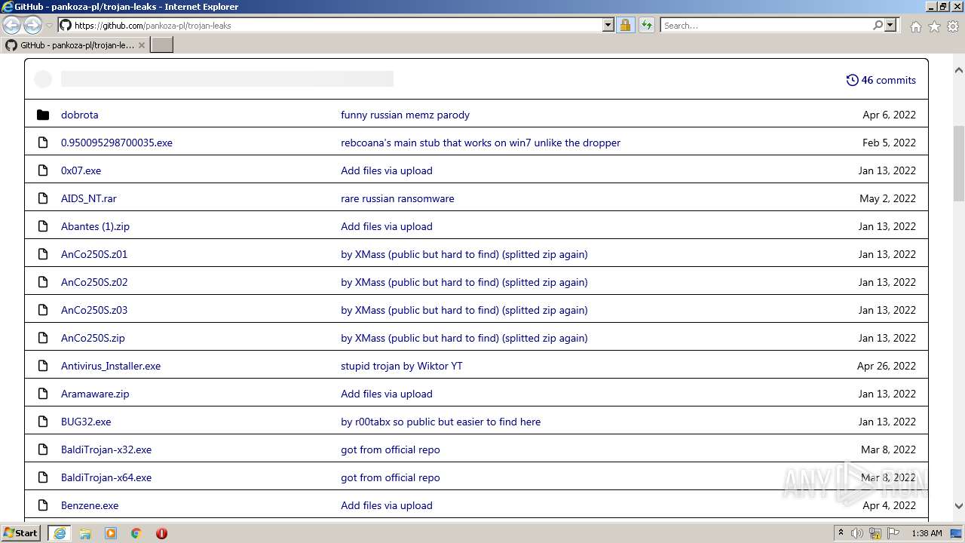This screenshot has height=543, width=965.
Task: Open the Windows Start menu
Action: (21, 533)
